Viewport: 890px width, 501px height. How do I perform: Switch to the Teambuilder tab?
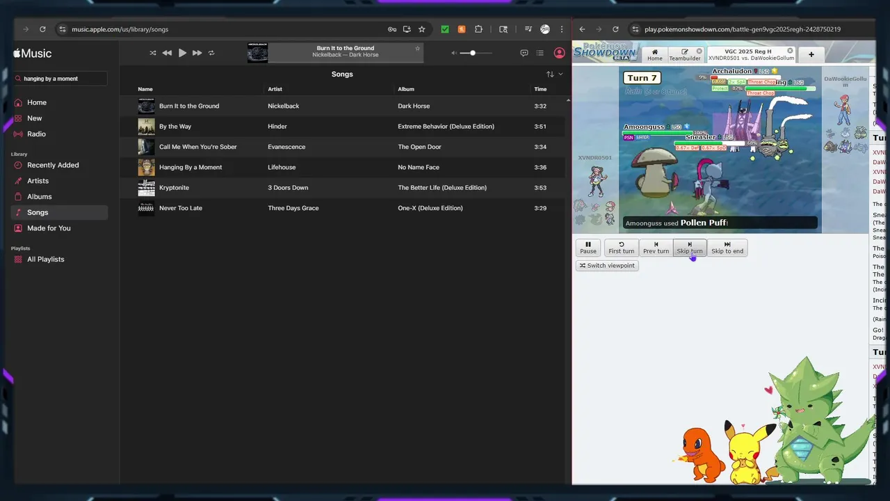pos(685,55)
